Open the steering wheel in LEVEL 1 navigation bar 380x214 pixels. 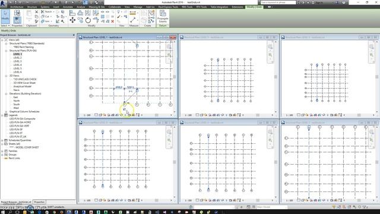point(169,47)
